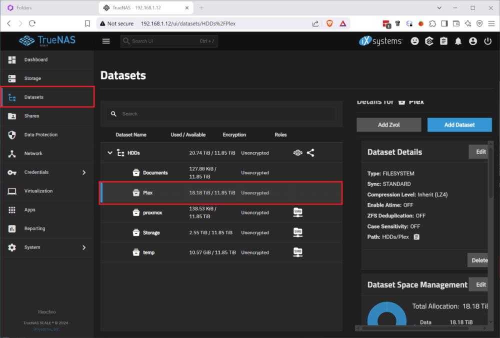Copy the HDDs/Plex path with the clipboard icon

[x=416, y=236]
